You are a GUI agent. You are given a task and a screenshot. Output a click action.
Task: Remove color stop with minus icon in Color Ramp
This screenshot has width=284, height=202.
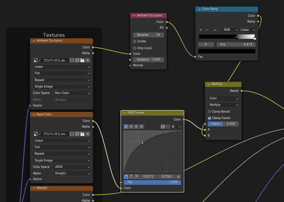click(x=207, y=30)
